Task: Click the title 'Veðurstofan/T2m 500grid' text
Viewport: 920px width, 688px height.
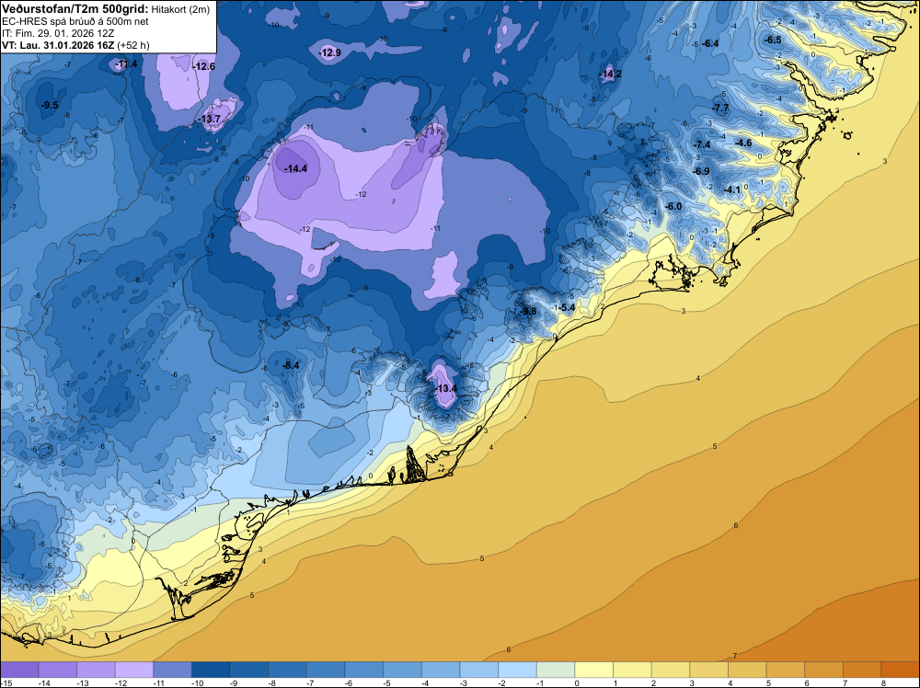Action: pos(75,8)
